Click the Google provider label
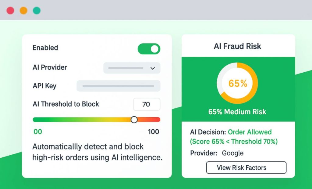Viewport: 312px width, 189px height. point(232,153)
